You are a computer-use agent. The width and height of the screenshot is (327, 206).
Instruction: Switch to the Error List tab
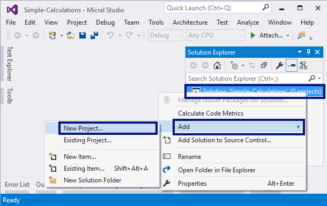coord(17,185)
